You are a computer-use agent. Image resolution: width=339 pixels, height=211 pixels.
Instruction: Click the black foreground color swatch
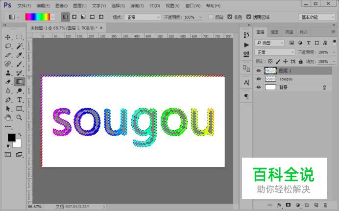pyautogui.click(x=11, y=138)
